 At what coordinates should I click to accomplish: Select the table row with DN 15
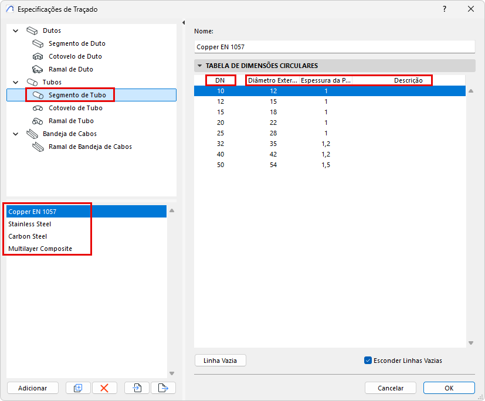[x=330, y=112]
